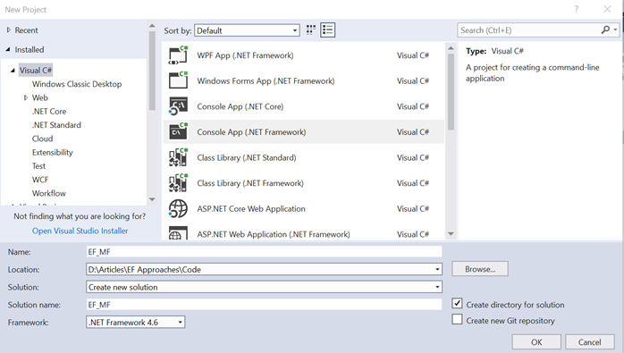The image size is (624, 353).
Task: Click the ASP.NET Core Web Application globe icon
Action: click(178, 208)
